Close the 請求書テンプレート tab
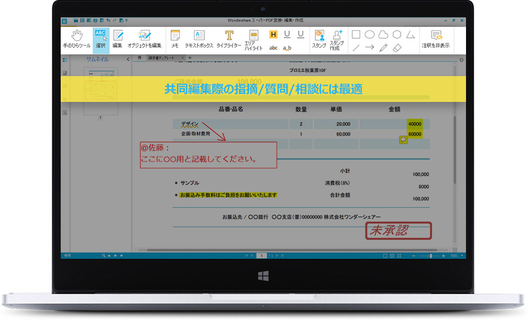 coord(183,58)
